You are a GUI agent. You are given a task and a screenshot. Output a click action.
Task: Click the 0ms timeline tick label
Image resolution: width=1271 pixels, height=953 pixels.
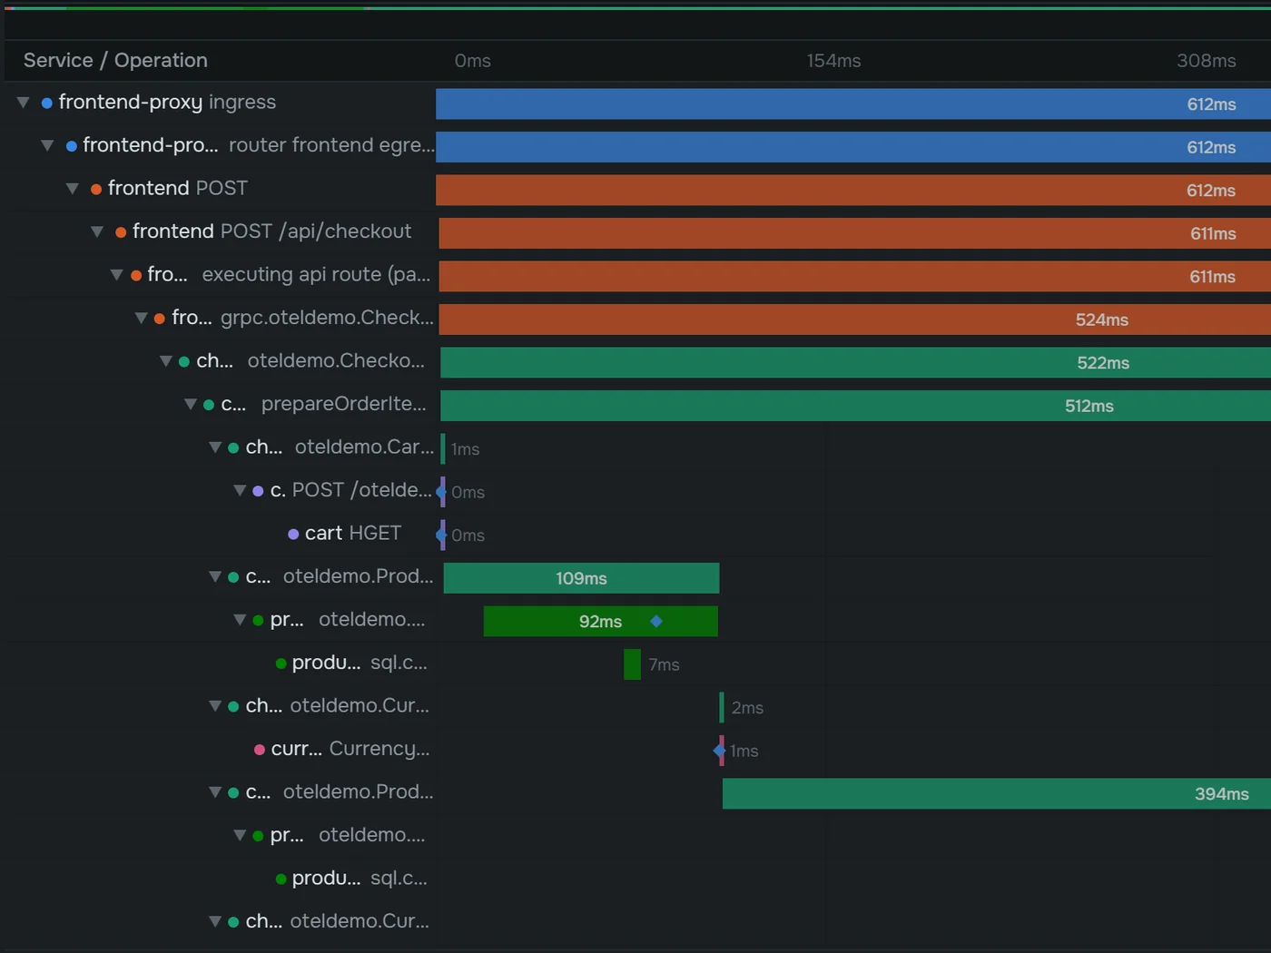472,61
